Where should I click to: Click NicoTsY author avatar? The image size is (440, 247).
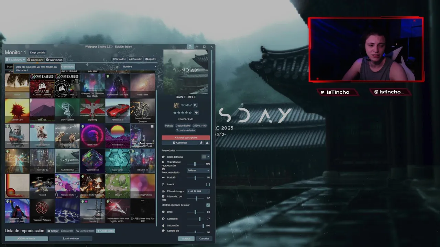[176, 105]
